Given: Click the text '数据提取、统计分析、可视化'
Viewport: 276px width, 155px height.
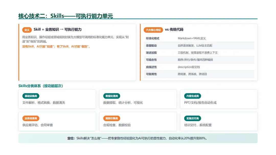Looking at the screenshot, I should (x=123, y=103).
